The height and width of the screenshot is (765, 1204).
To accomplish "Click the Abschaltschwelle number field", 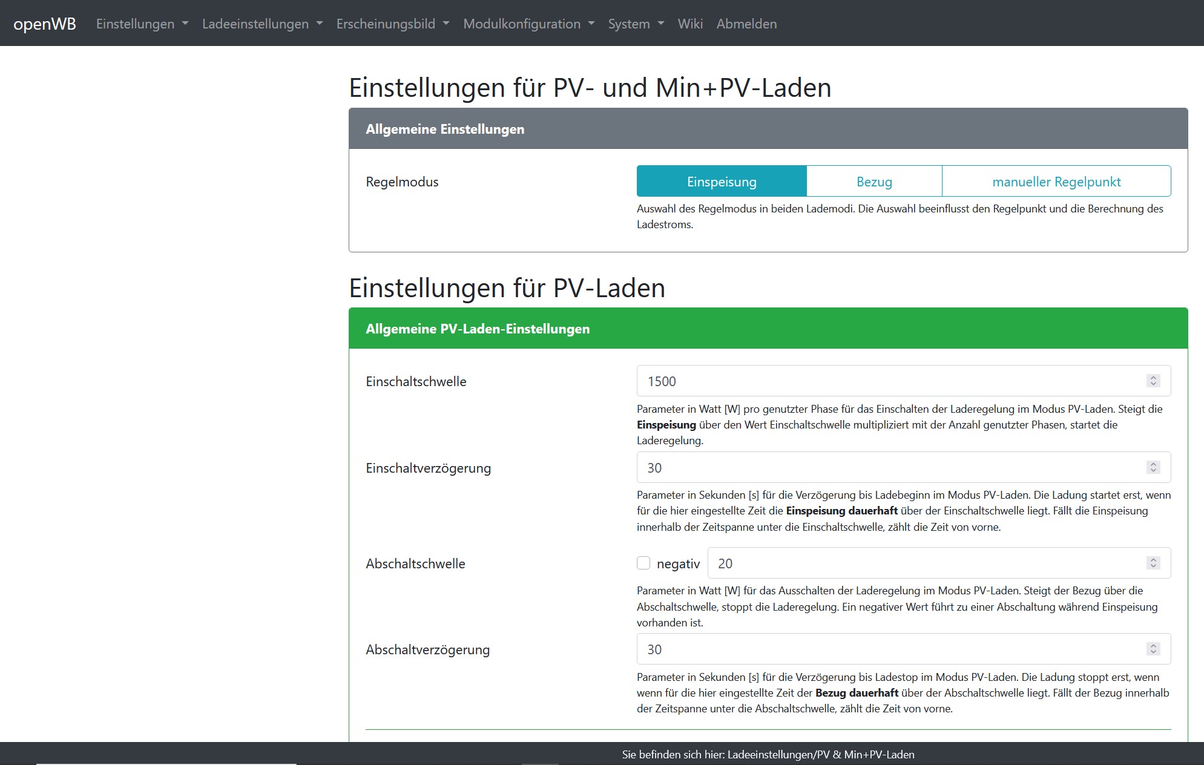I will 926,563.
